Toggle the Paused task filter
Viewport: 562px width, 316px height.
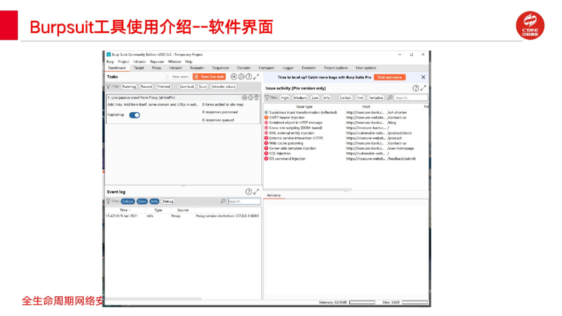[x=146, y=87]
